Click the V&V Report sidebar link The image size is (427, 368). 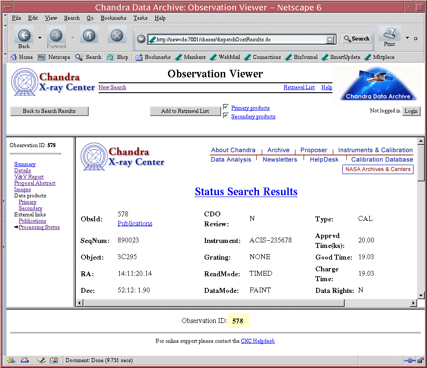click(x=29, y=177)
